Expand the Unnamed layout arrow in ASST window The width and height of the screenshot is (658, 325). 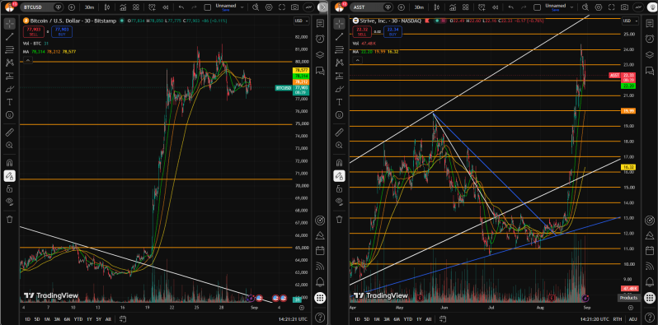571,7
